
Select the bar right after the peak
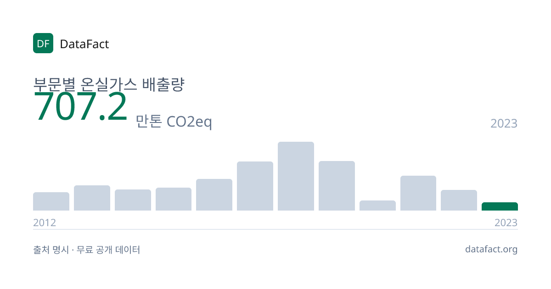click(x=337, y=186)
